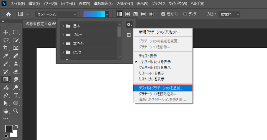The height and width of the screenshot is (140, 267).
Task: Enable the ディザ checkbox
Action: [x=185, y=14]
